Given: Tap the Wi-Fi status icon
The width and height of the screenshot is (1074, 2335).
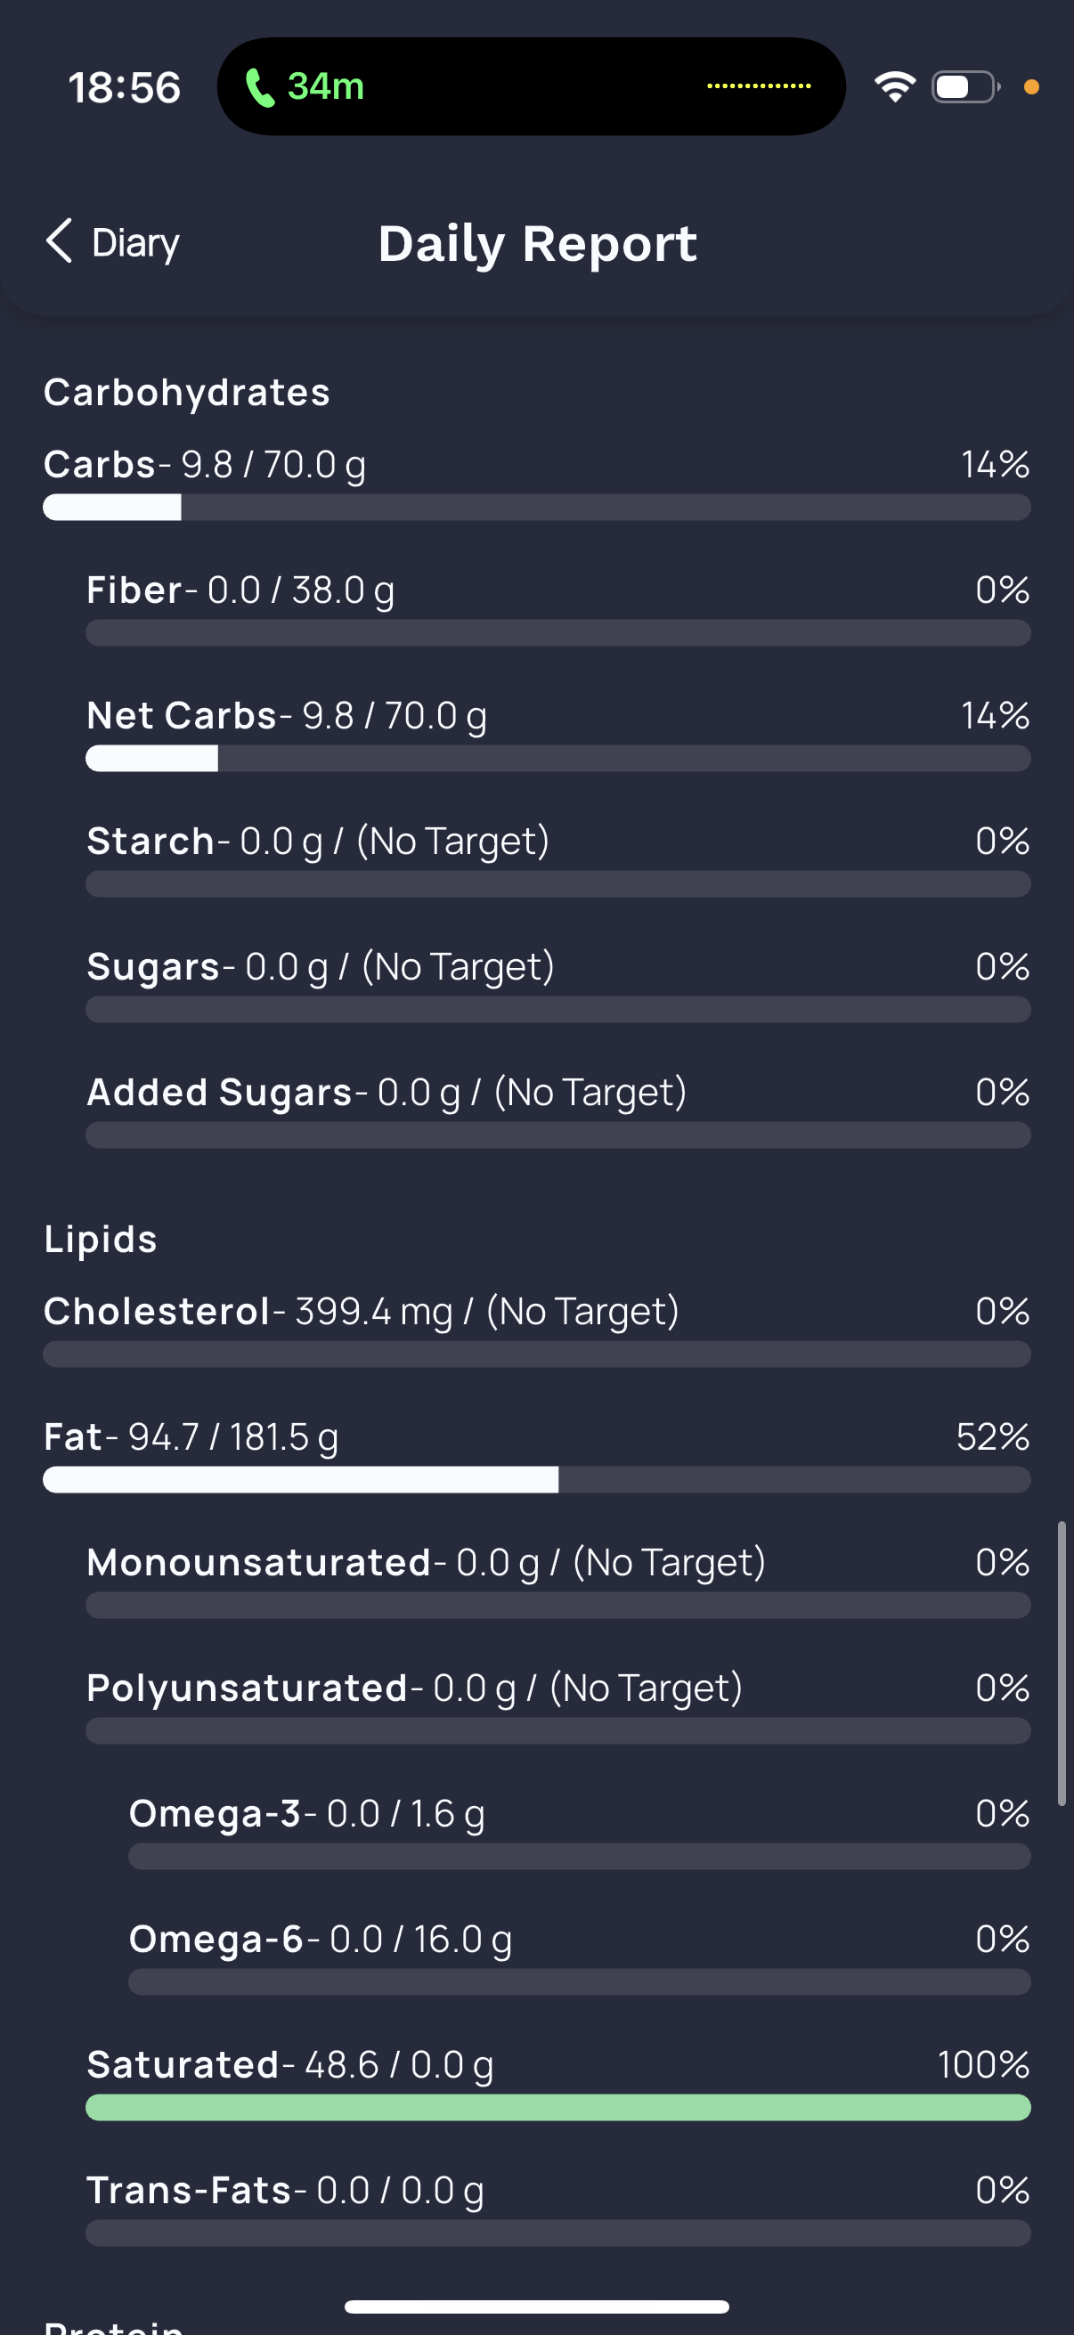Looking at the screenshot, I should pyautogui.click(x=894, y=87).
